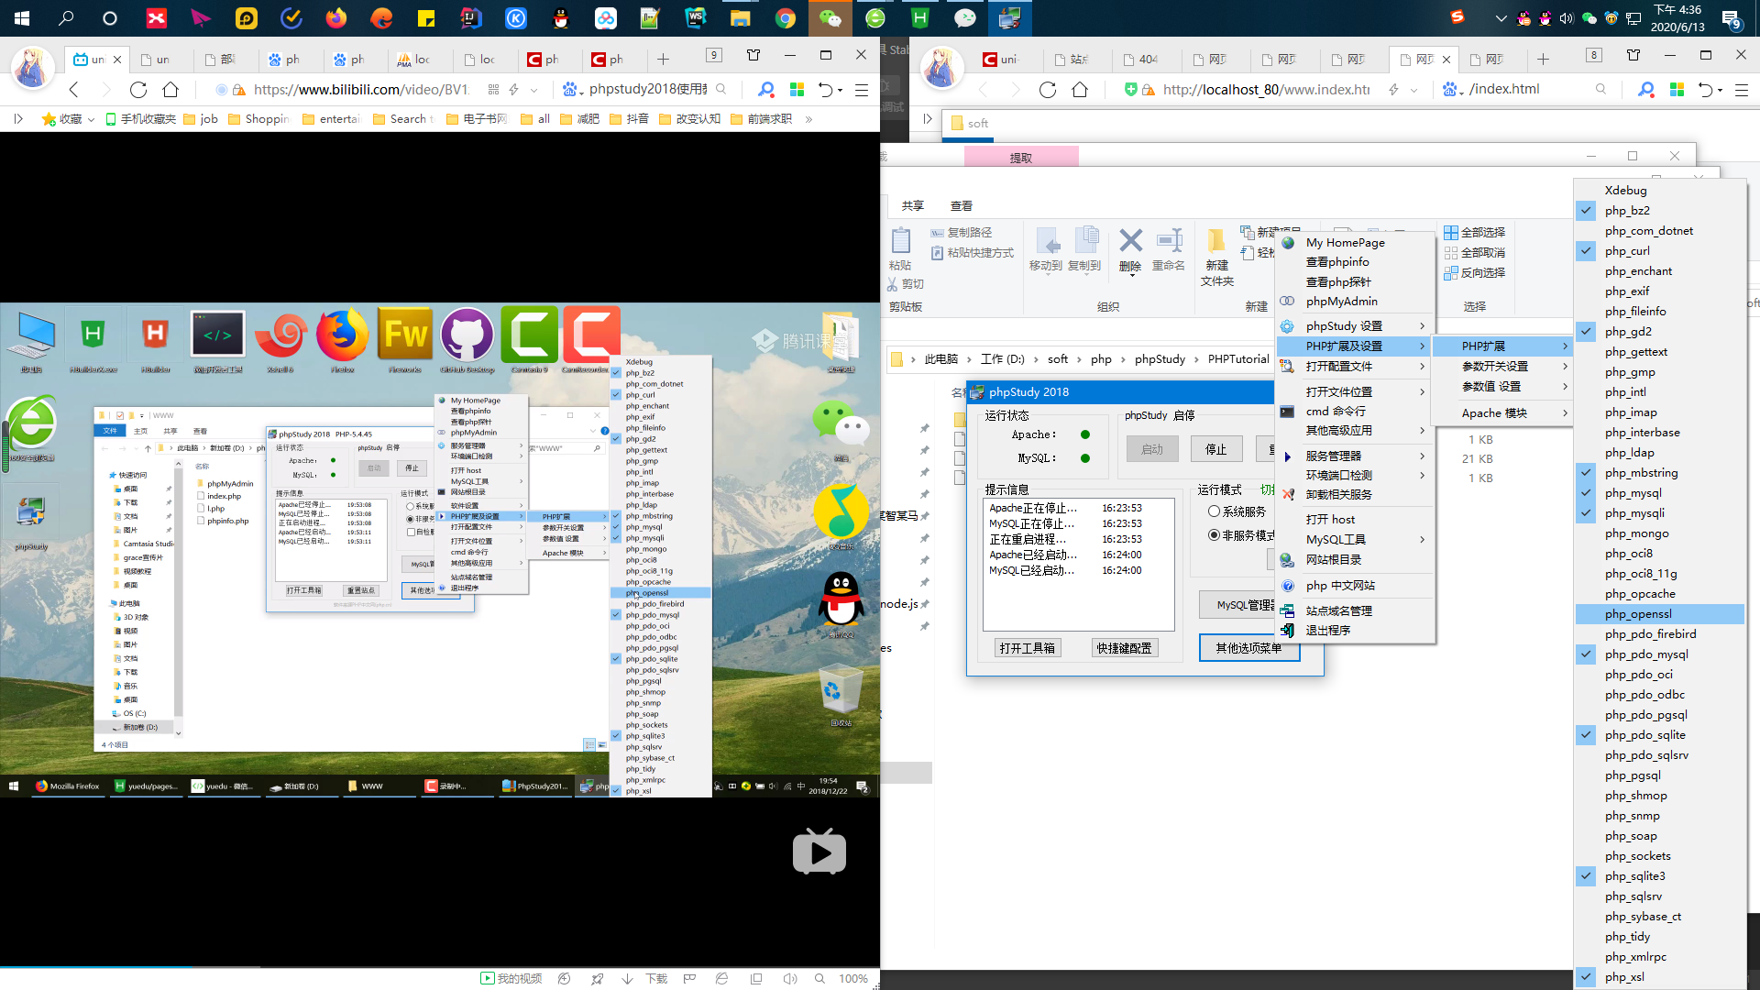Click New Folder (新建文件夹) icon

1217,258
